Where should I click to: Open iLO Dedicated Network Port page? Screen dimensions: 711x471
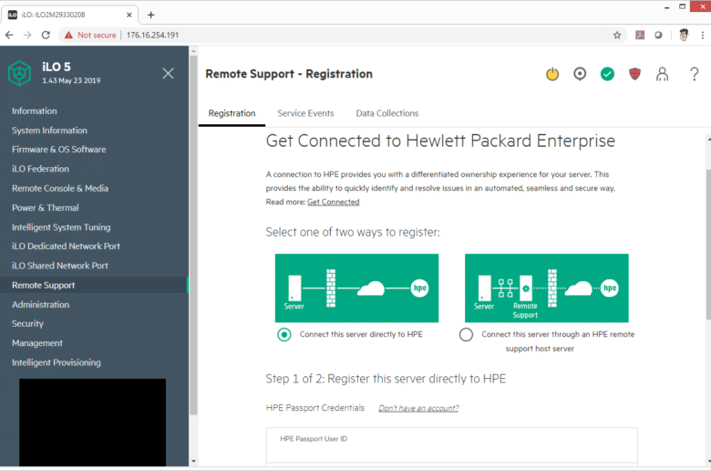point(66,246)
